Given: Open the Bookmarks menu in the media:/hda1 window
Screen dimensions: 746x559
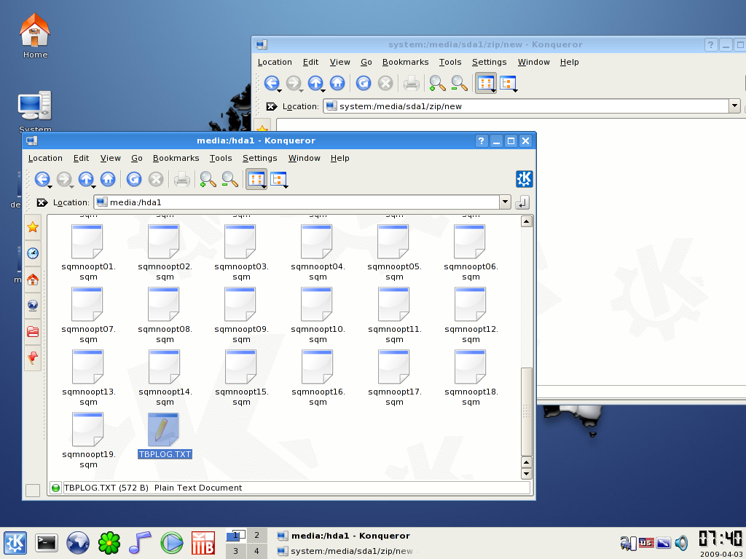Looking at the screenshot, I should point(176,158).
